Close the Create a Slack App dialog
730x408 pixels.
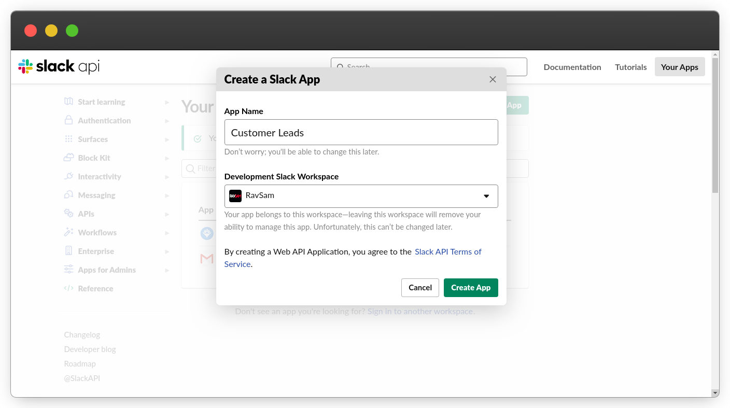[493, 79]
